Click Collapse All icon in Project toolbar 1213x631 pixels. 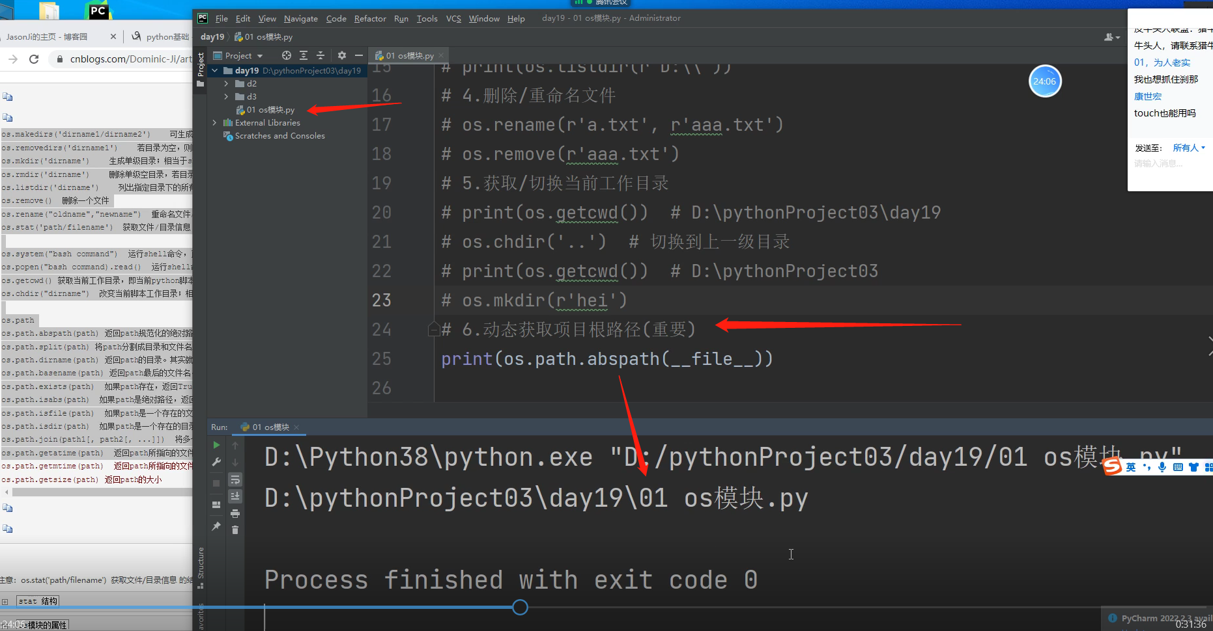(x=321, y=55)
